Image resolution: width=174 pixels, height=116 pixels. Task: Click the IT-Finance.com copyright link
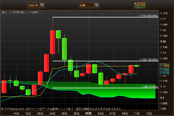[x=13, y=109]
